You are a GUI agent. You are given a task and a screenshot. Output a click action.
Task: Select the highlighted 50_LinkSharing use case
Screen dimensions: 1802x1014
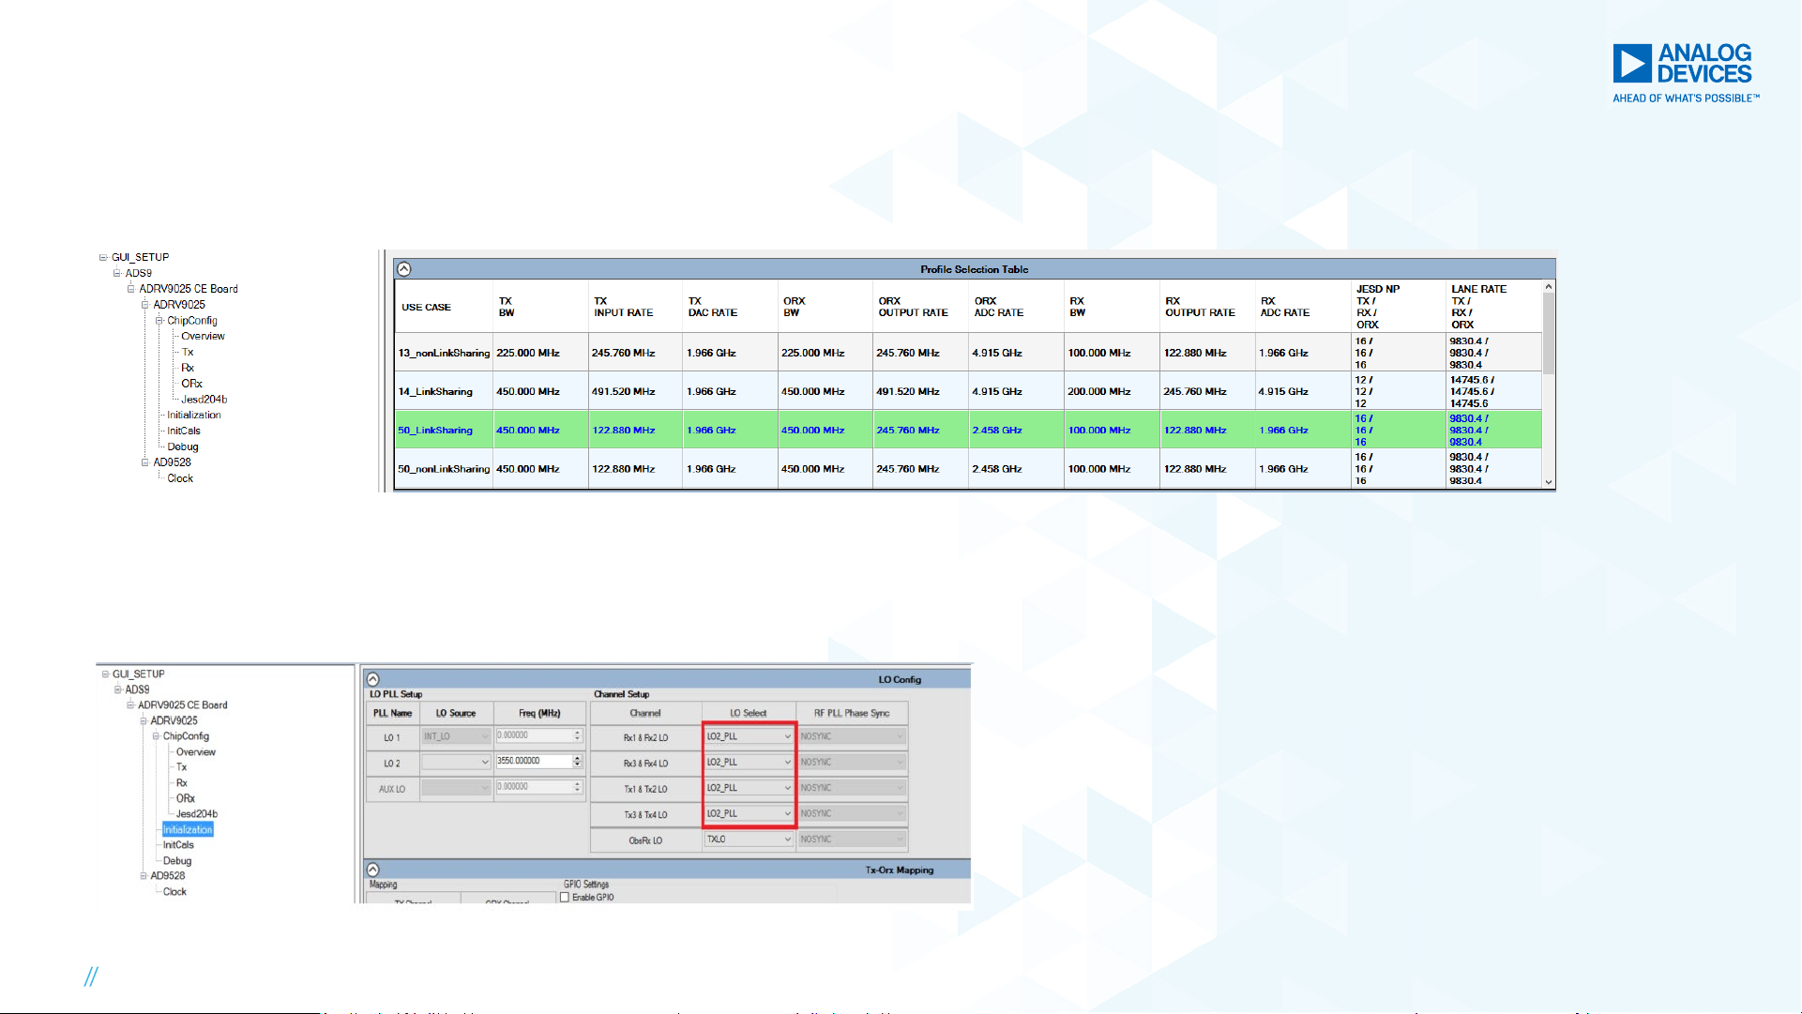tap(968, 430)
